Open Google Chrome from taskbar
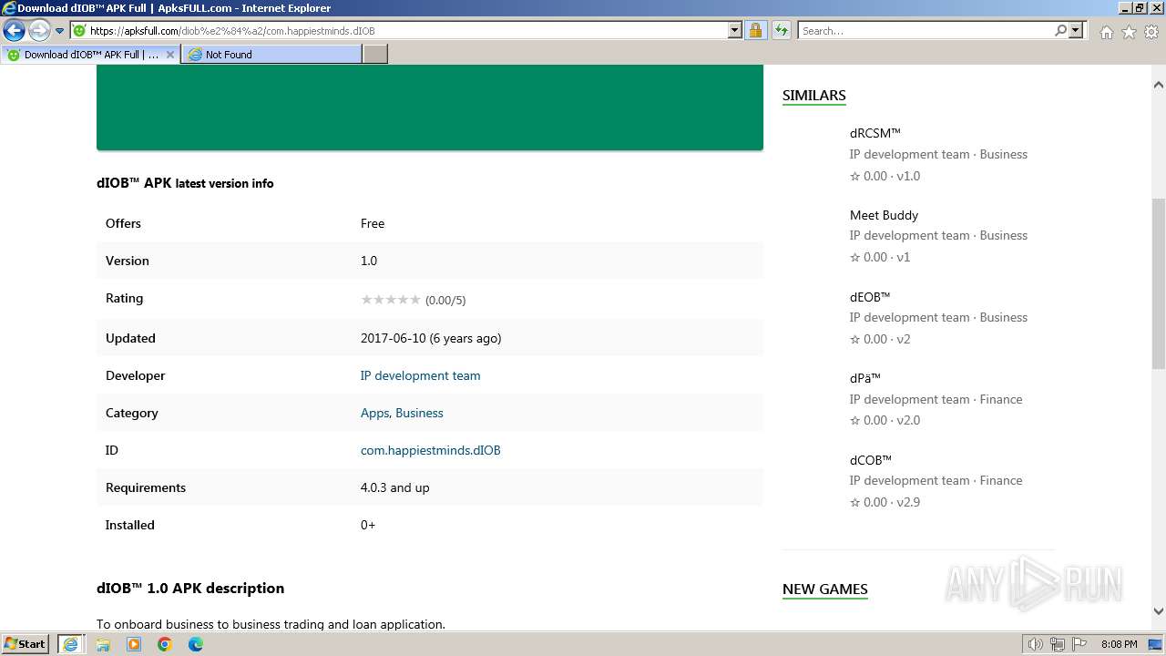Viewport: 1166px width, 656px height. point(165,644)
